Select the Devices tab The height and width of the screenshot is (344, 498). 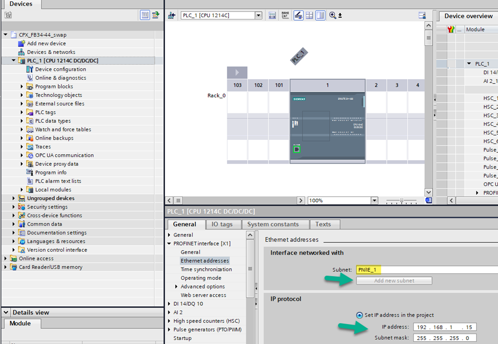click(x=21, y=4)
